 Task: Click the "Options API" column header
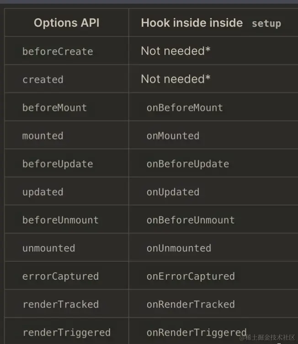coord(66,23)
